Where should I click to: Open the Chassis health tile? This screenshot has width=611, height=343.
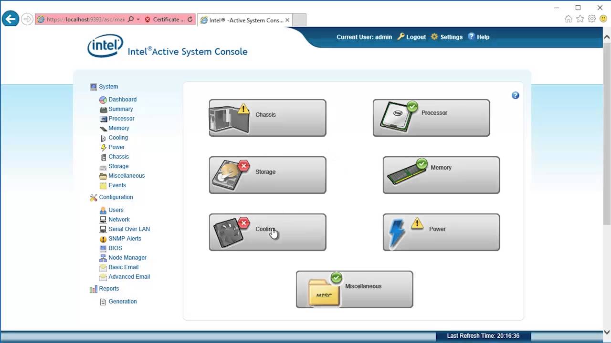point(267,118)
